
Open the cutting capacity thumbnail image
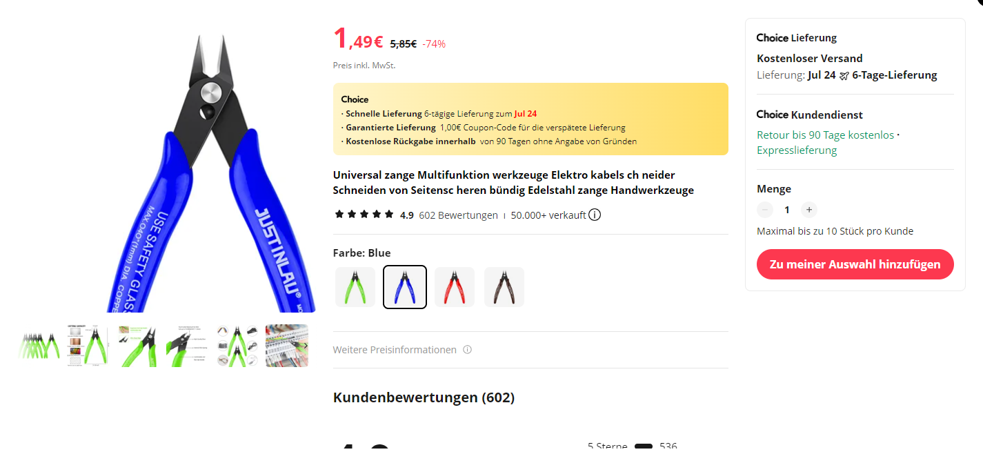(89, 346)
